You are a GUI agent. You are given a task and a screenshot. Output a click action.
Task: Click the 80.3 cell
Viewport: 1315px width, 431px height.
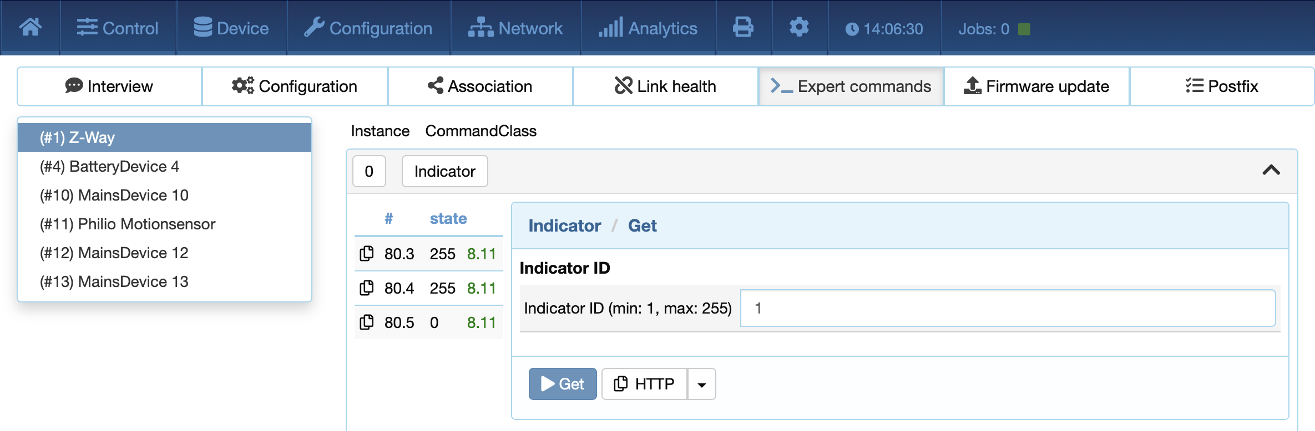pos(399,254)
